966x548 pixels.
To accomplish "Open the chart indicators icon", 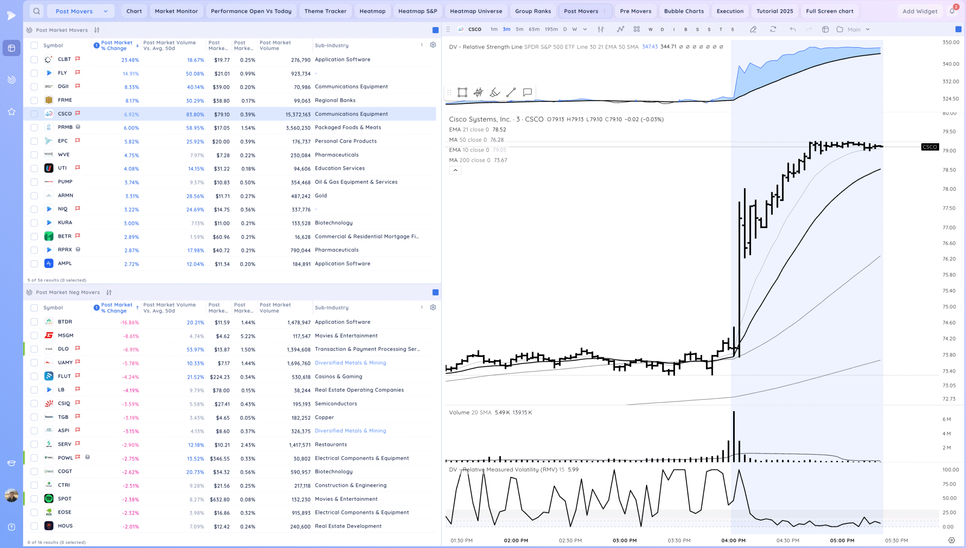I will click(x=620, y=29).
